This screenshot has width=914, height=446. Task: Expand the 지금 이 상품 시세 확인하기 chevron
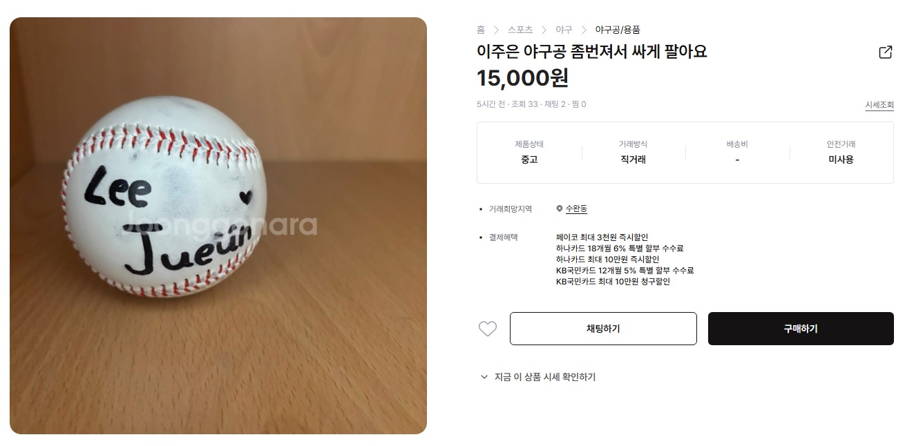tap(484, 377)
